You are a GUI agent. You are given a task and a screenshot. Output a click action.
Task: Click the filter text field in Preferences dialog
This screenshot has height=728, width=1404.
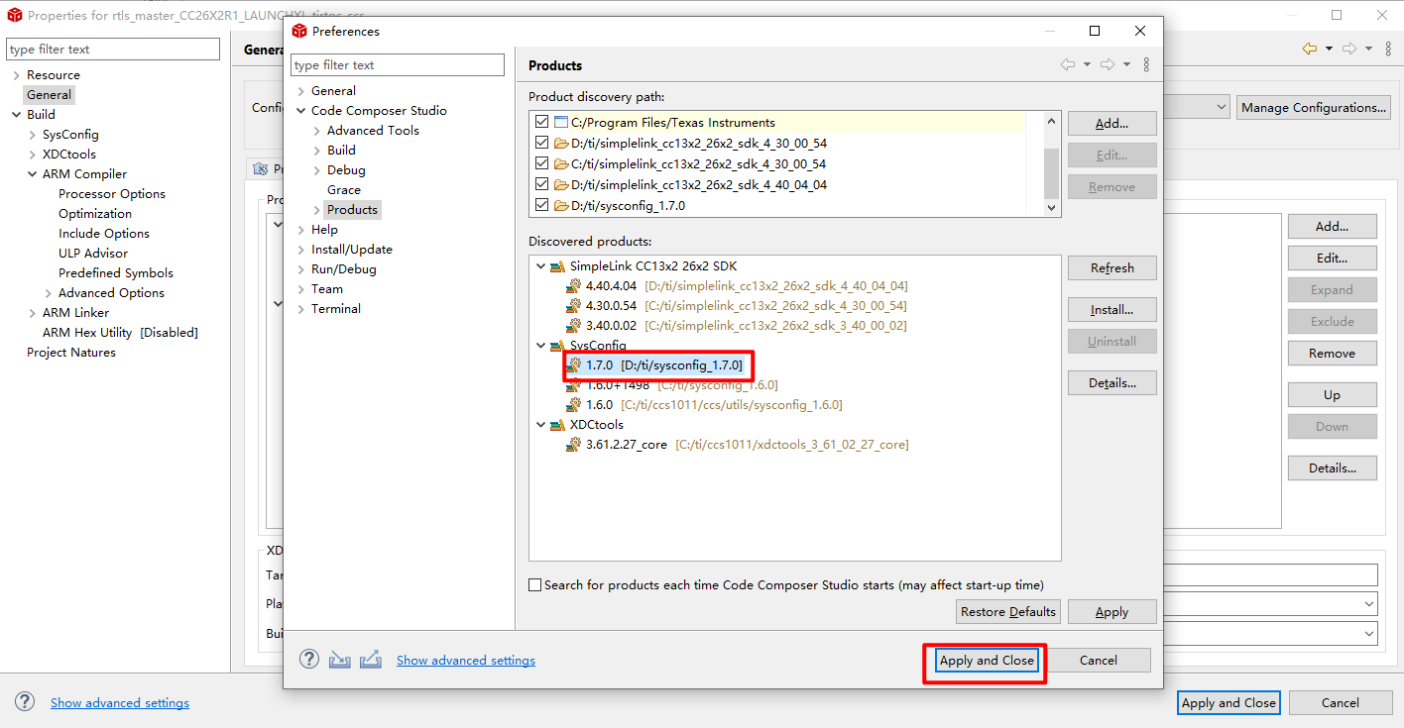[398, 65]
